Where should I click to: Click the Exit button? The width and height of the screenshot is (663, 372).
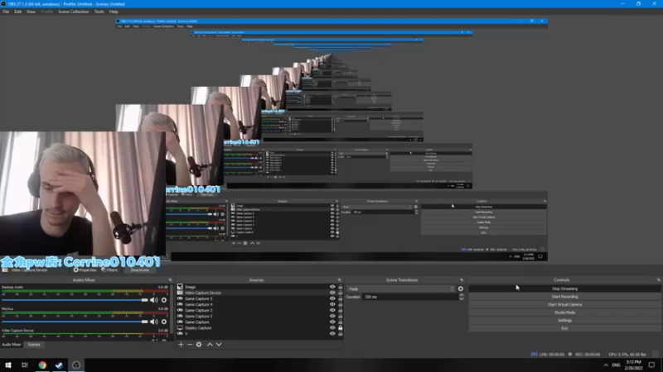pos(564,328)
